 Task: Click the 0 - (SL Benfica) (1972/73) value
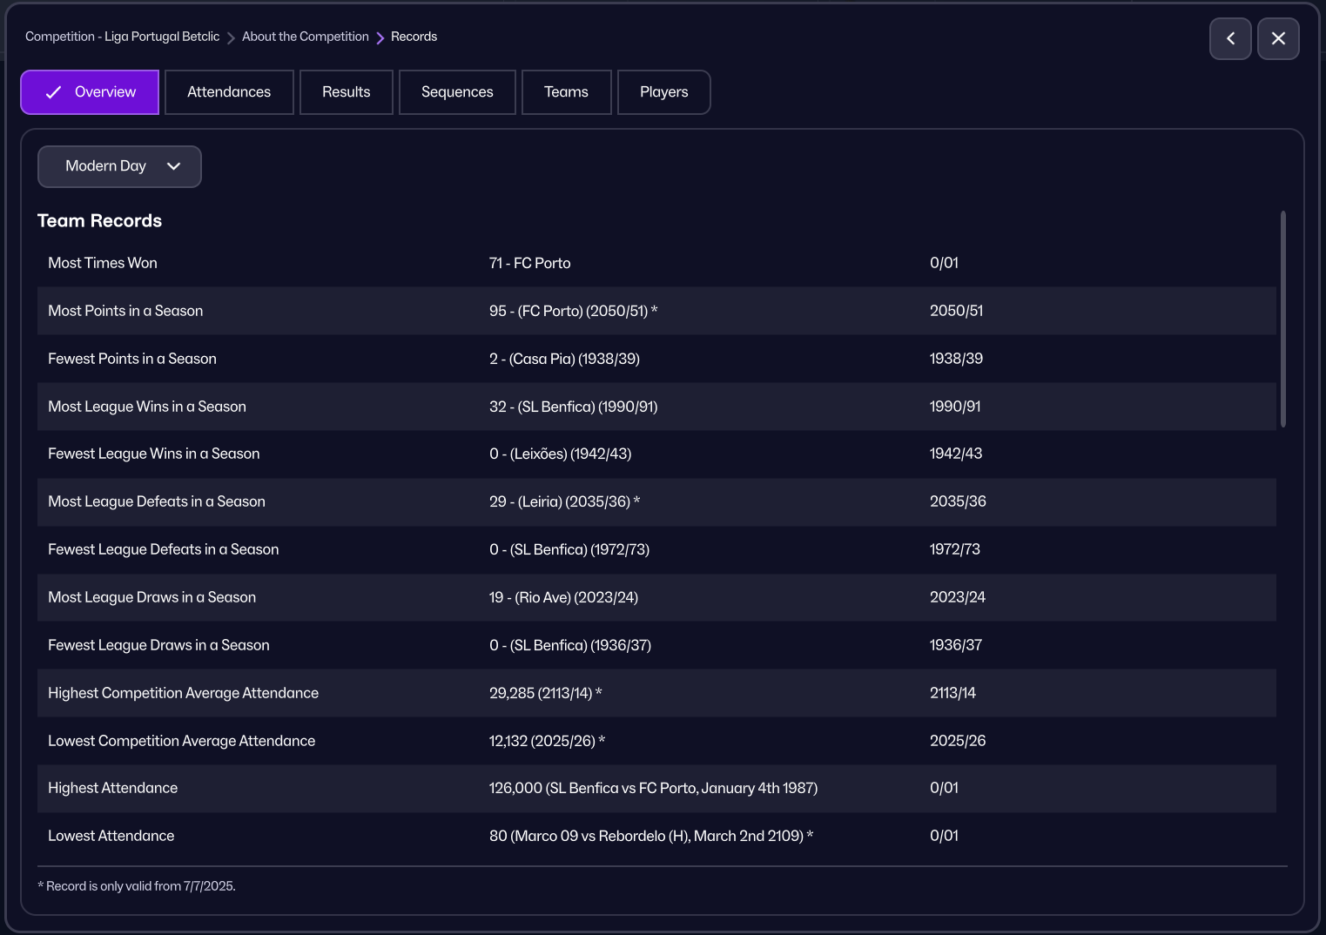[569, 549]
